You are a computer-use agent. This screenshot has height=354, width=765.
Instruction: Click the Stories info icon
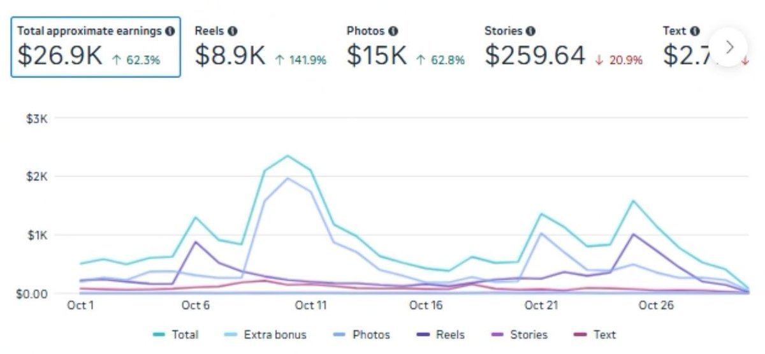click(x=531, y=31)
